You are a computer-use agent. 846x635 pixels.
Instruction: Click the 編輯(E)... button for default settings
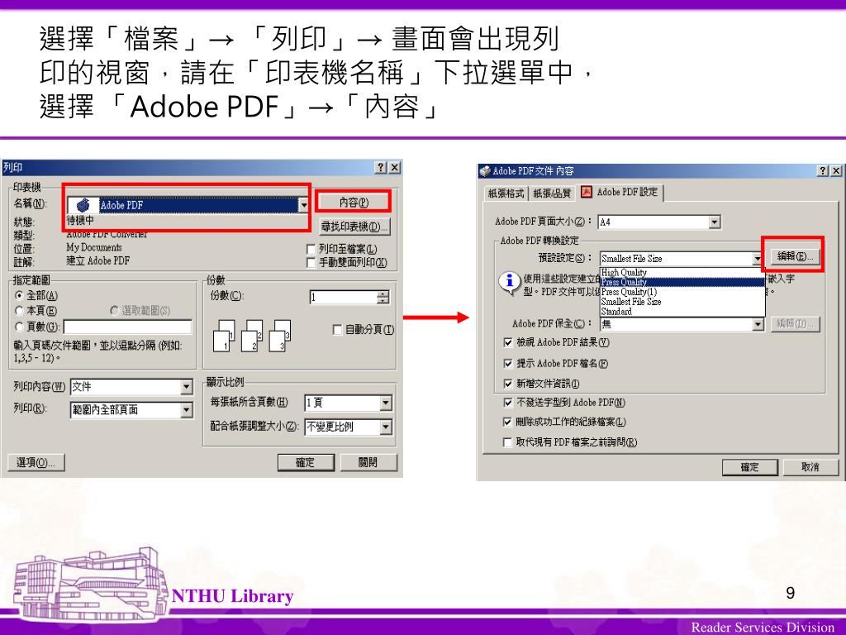click(794, 256)
